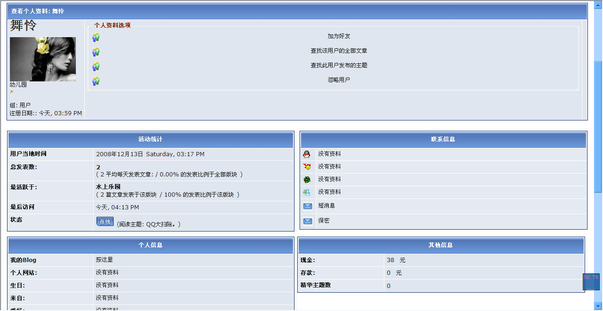The image size is (603, 311).
Task: Open the blog via 按这里 link
Action: pyautogui.click(x=104, y=260)
